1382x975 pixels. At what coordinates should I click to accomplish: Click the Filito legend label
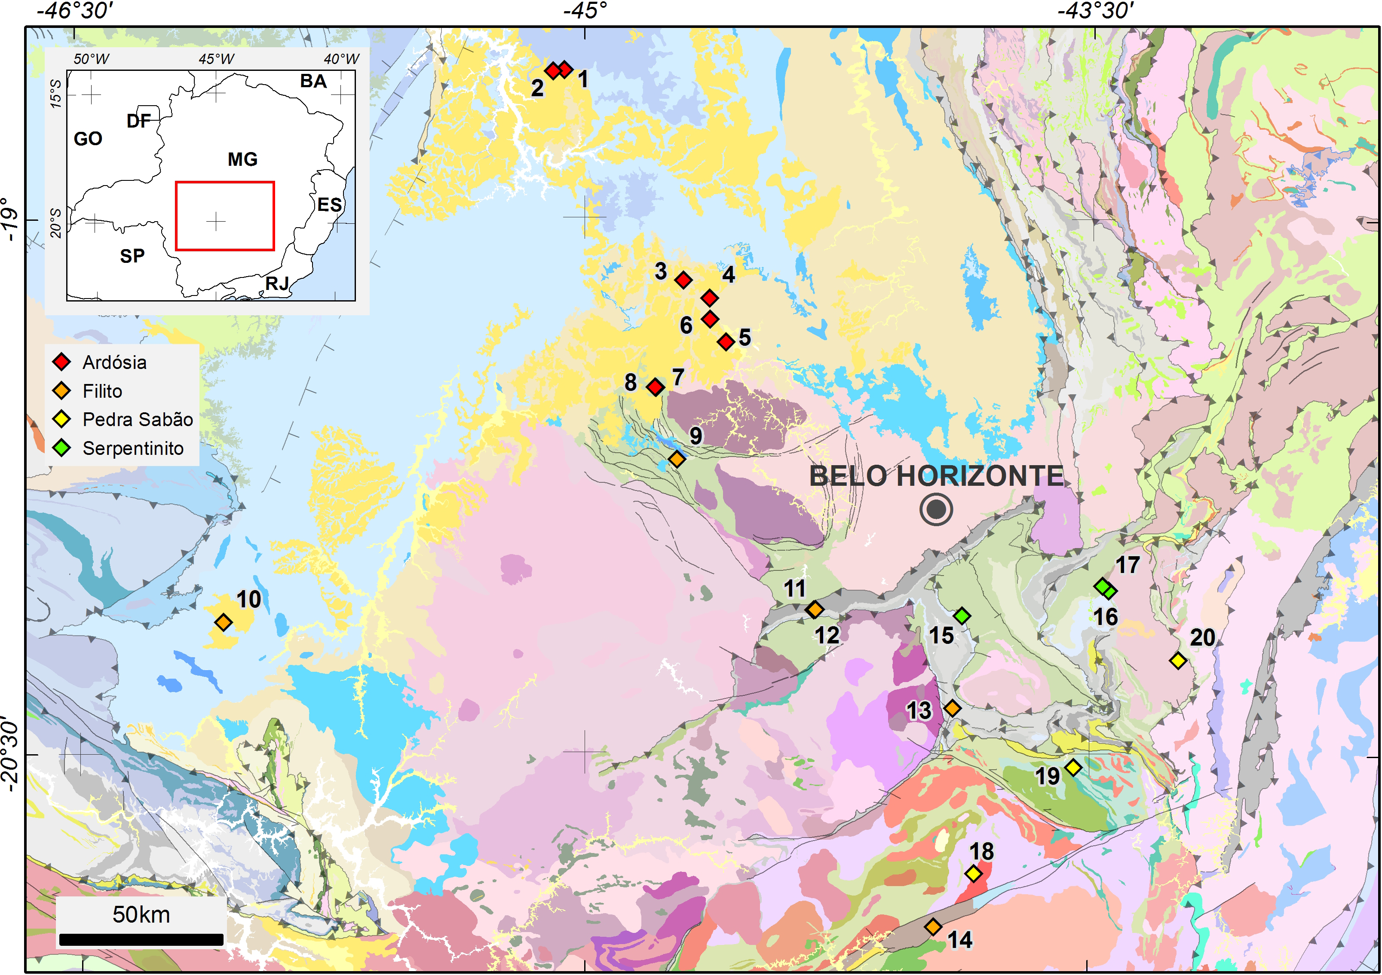102,391
